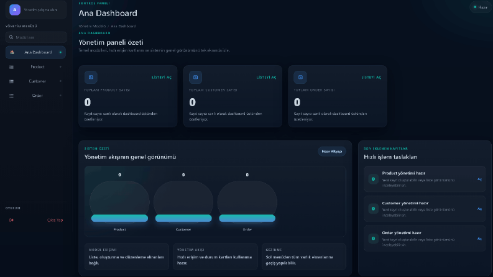Type-focus the Modül ara search field
Screen dimensions: 493x277
(x=36, y=37)
